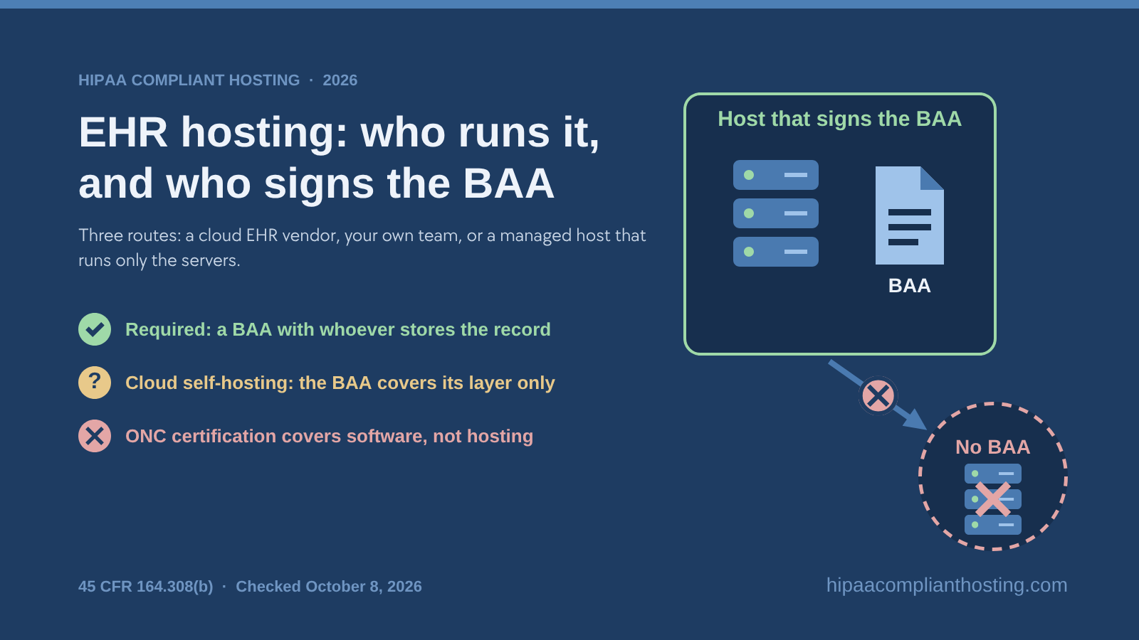
Task: Click the BAA document icon
Action: pyautogui.click(x=910, y=215)
